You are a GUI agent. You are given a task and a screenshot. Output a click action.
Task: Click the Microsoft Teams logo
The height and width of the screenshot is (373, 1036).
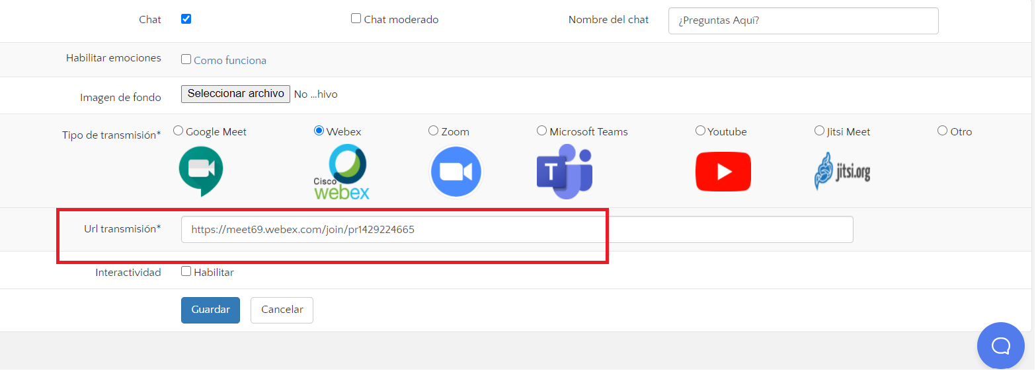(x=564, y=172)
